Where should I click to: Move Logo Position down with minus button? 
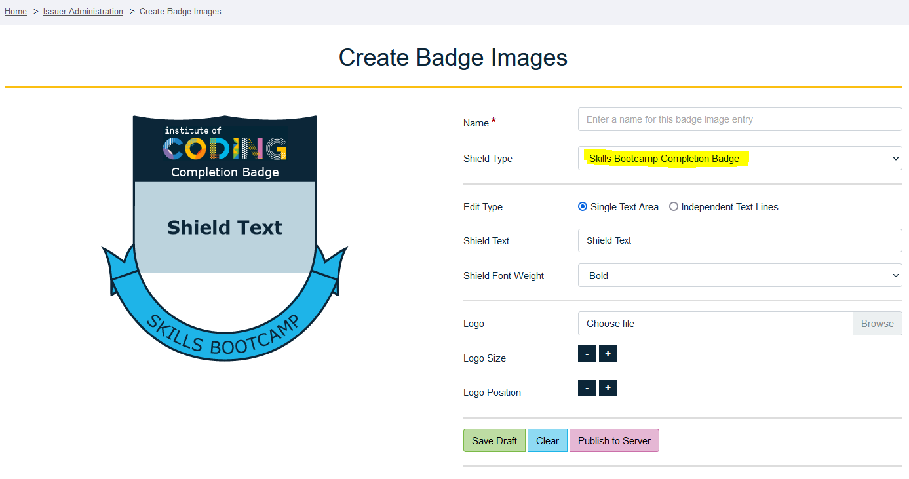coord(587,388)
